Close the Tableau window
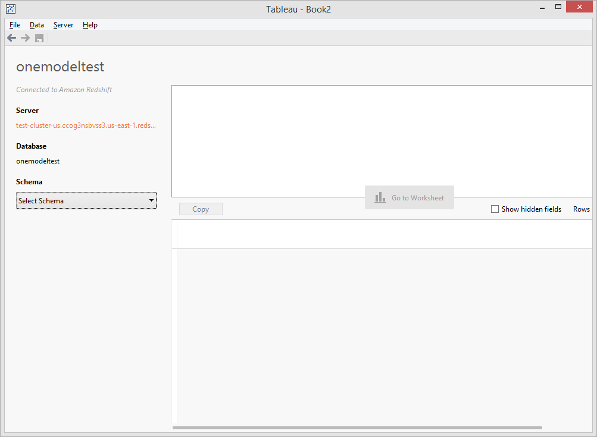 [580, 7]
